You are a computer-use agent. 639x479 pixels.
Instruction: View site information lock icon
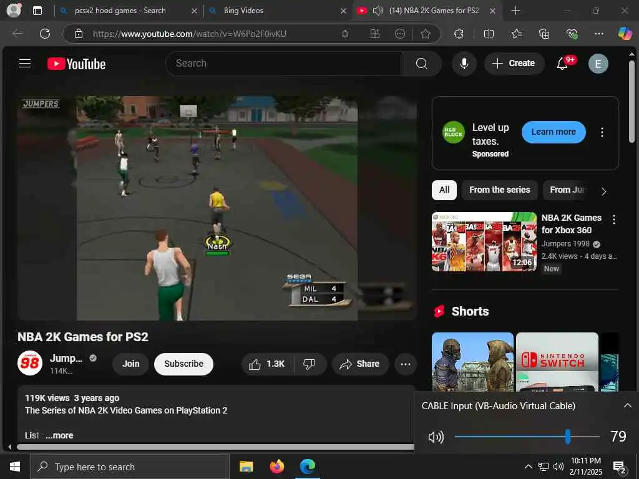tap(79, 34)
